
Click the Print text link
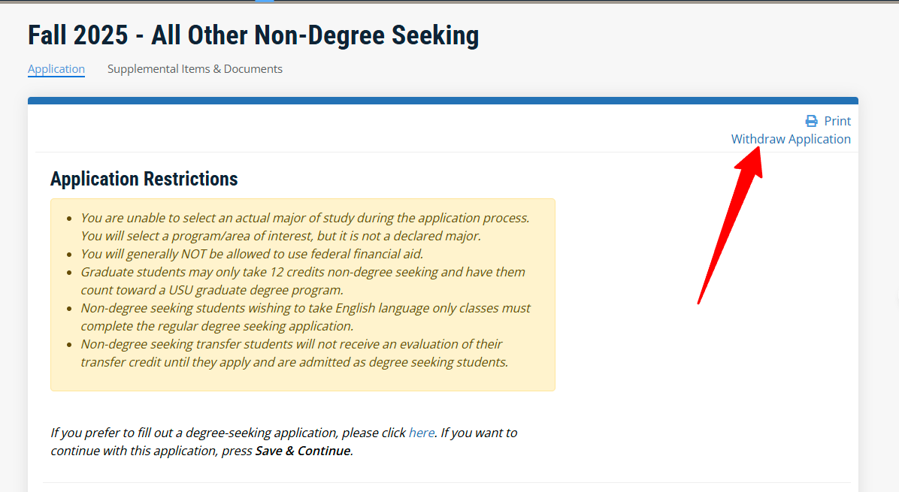point(837,121)
